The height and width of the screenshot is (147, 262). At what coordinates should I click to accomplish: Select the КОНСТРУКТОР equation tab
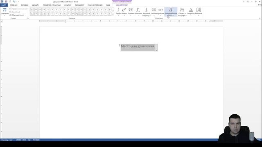pos(122,5)
